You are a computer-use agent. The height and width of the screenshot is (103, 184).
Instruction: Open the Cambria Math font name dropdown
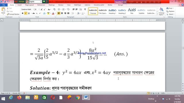coord(33,9)
